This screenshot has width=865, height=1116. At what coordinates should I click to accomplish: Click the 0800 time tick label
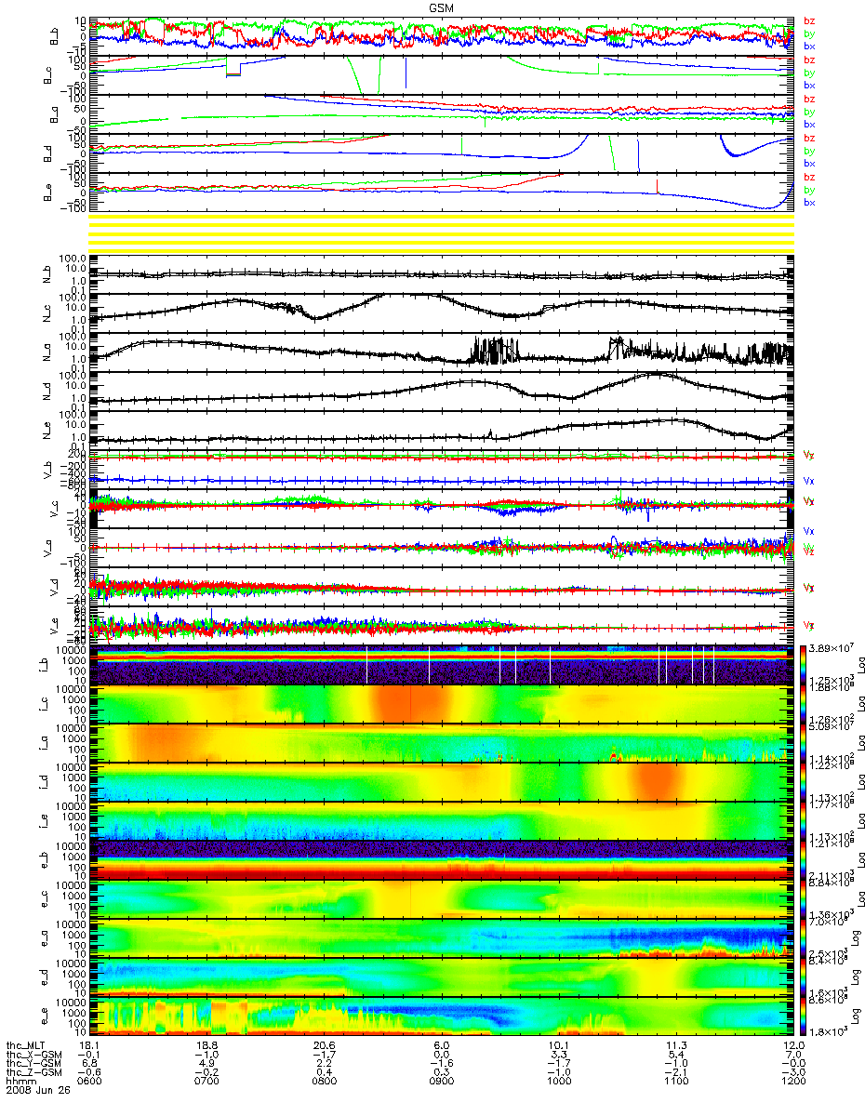pos(325,1082)
